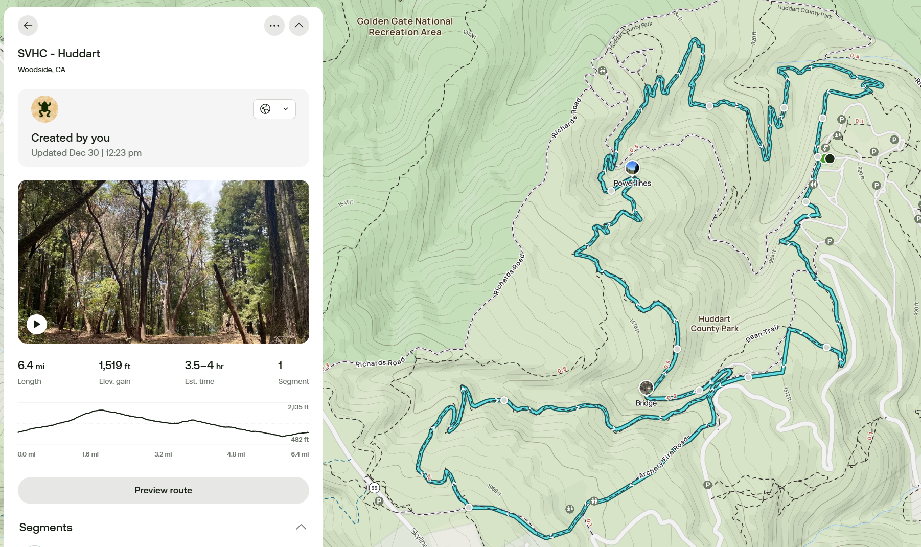Click the SVHC - Huddart route title
This screenshot has height=547, width=921.
[x=59, y=53]
